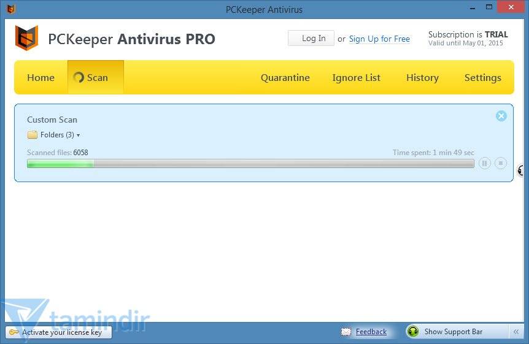
Task: Click the headset icon at right window edge
Action: 522,170
